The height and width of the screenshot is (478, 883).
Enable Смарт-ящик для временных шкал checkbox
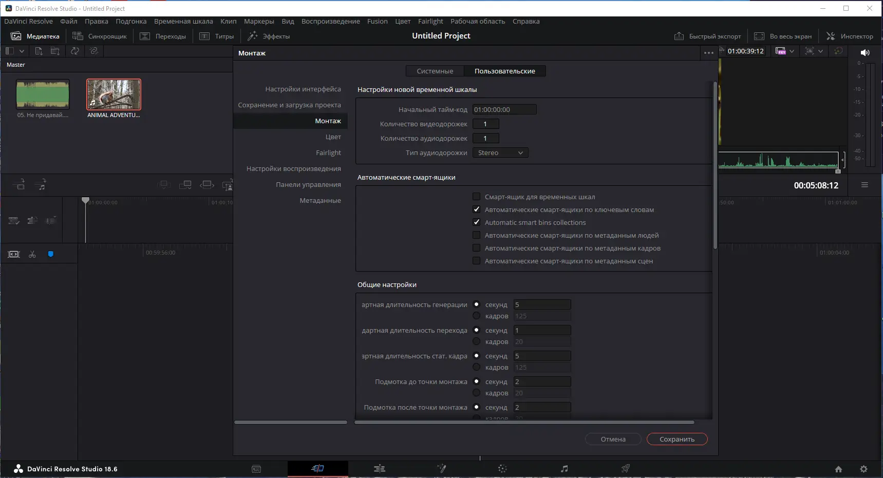click(x=476, y=196)
